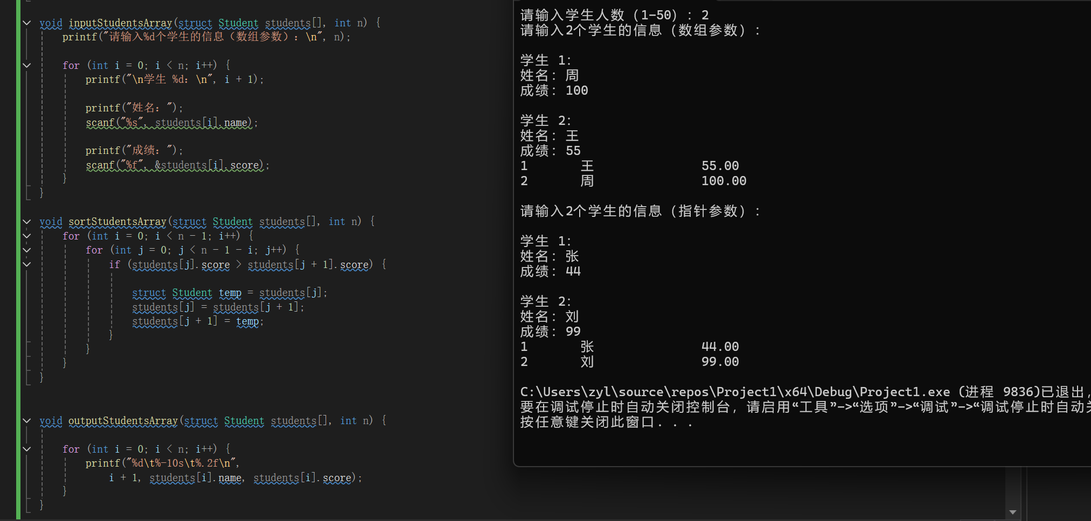This screenshot has height=521, width=1091.
Task: Click the sortStudentsArray function name
Action: pos(117,221)
